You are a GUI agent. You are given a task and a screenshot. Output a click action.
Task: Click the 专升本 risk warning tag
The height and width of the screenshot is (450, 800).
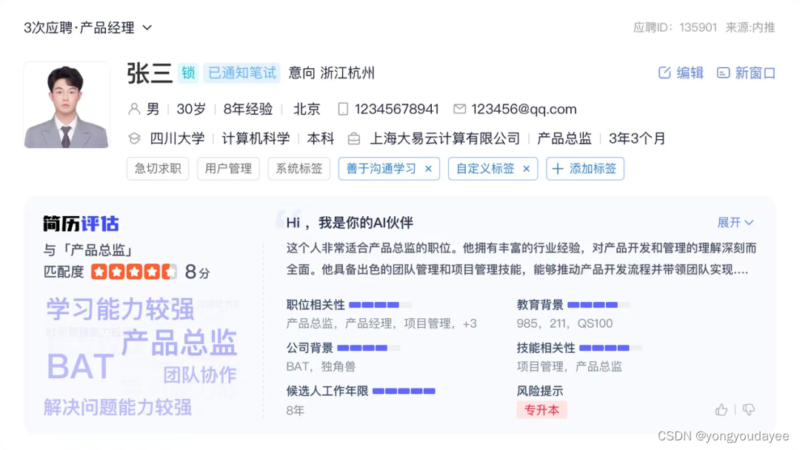coord(541,410)
